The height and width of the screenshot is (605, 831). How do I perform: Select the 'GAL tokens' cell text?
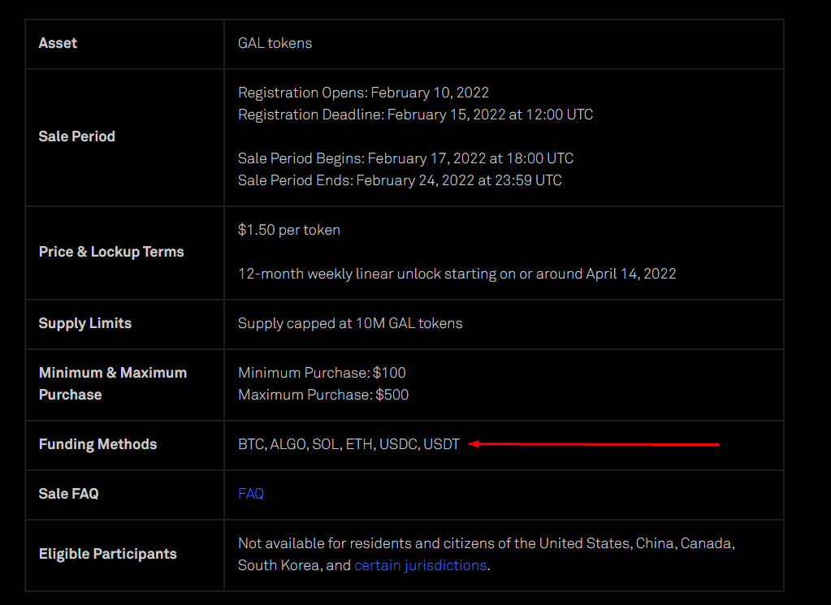[275, 43]
